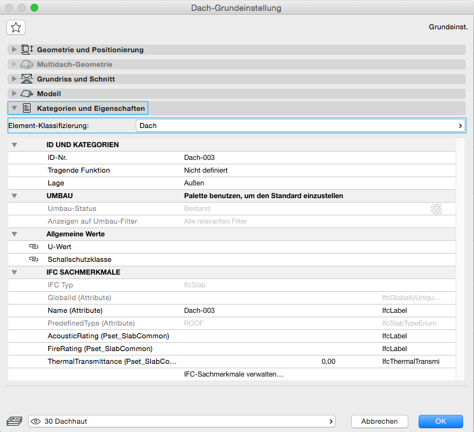Click the Grundriss und Schnitt panel icon

(x=27, y=79)
